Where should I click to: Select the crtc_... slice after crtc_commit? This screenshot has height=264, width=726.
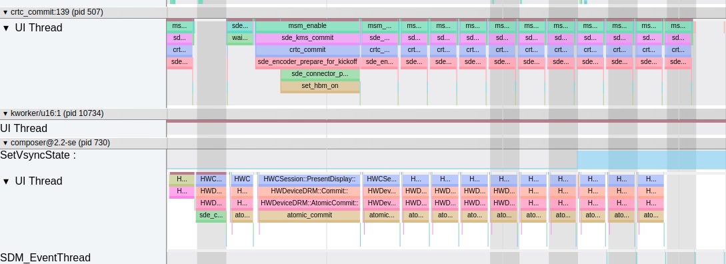380,50
